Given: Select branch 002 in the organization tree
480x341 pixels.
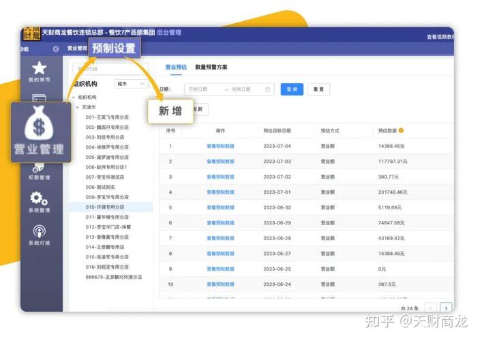Looking at the screenshot, I should click(x=107, y=127).
